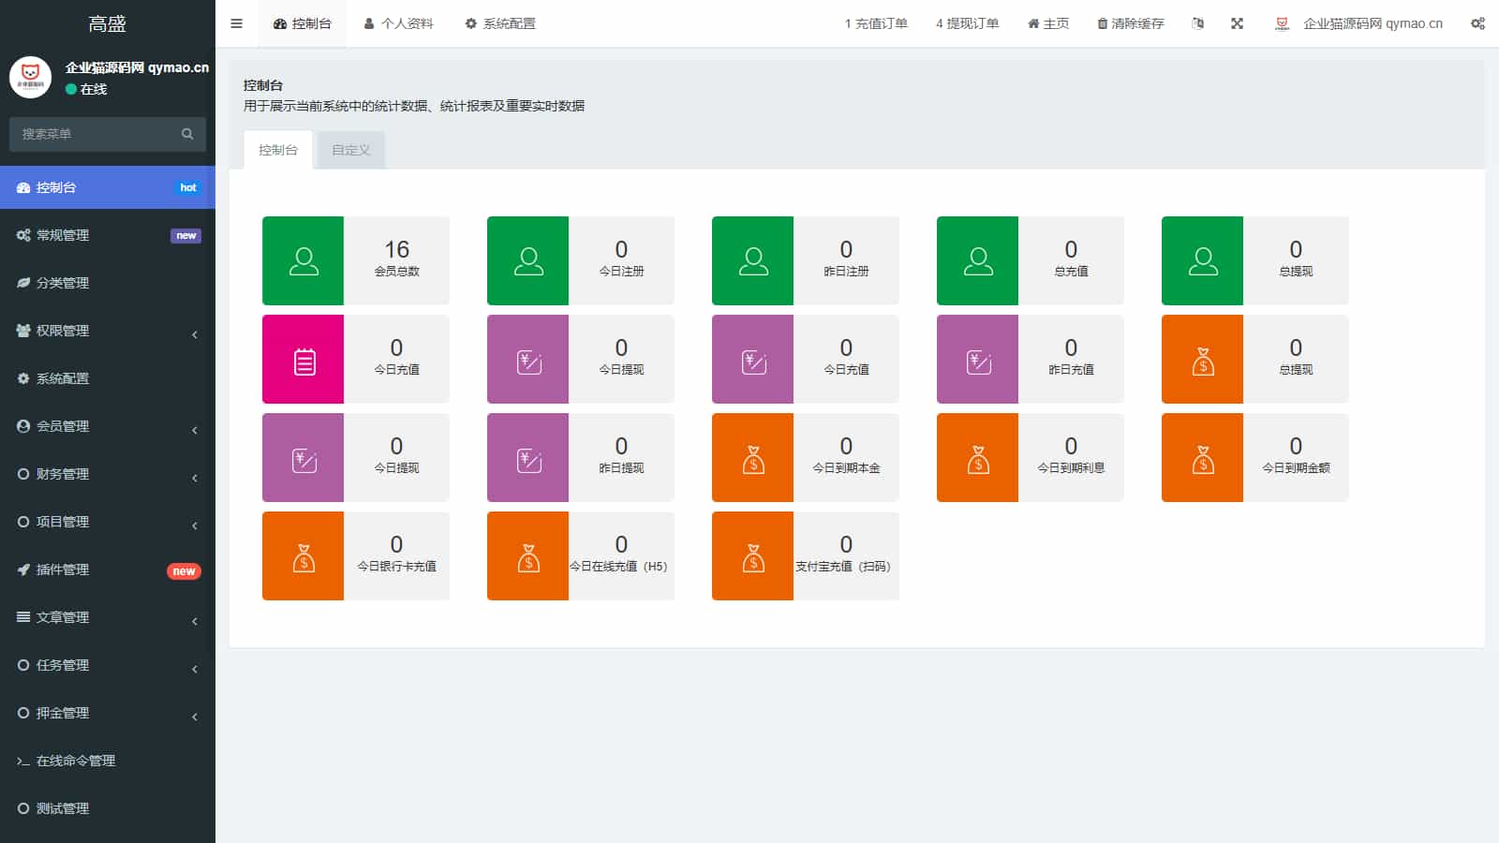The width and height of the screenshot is (1499, 843).
Task: Switch to the 自定义 tab
Action: click(351, 150)
